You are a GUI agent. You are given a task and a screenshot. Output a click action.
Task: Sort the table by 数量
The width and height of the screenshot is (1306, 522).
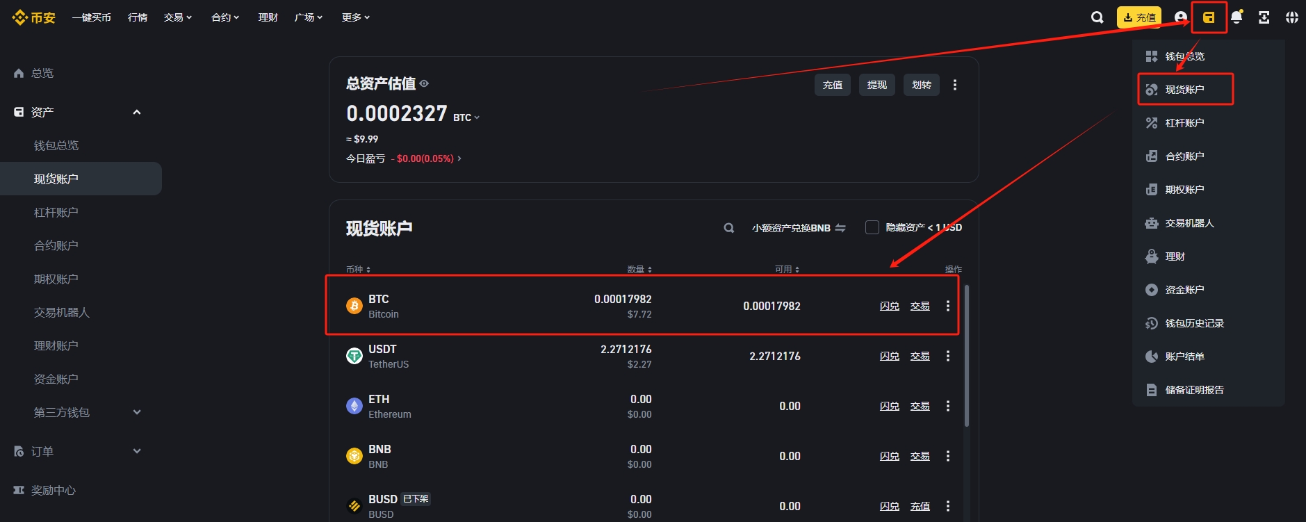pyautogui.click(x=639, y=270)
